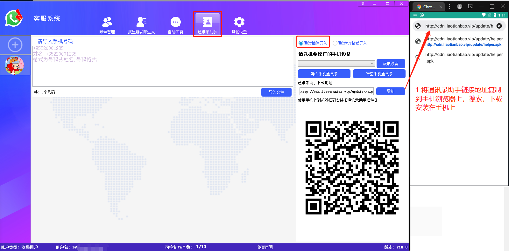This screenshot has width=509, height=251.
Task: Click 清空手机通讯录 button
Action: pyautogui.click(x=379, y=74)
